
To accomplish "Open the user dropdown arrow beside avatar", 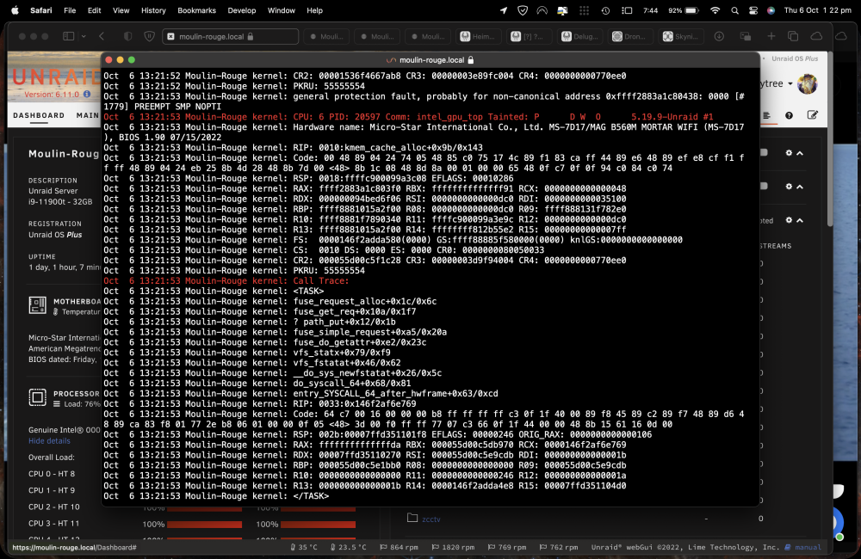I will (790, 84).
